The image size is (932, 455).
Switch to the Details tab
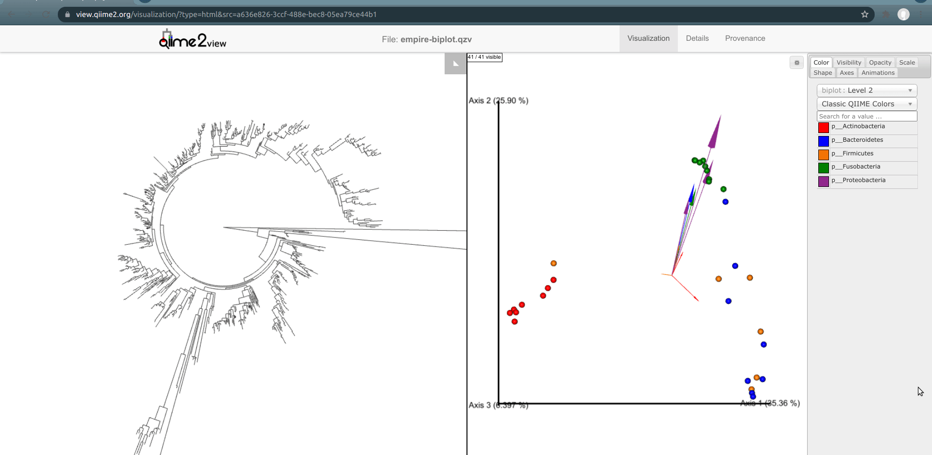point(697,38)
